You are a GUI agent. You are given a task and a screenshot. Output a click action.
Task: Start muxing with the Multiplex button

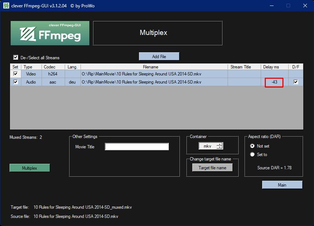(x=30, y=168)
